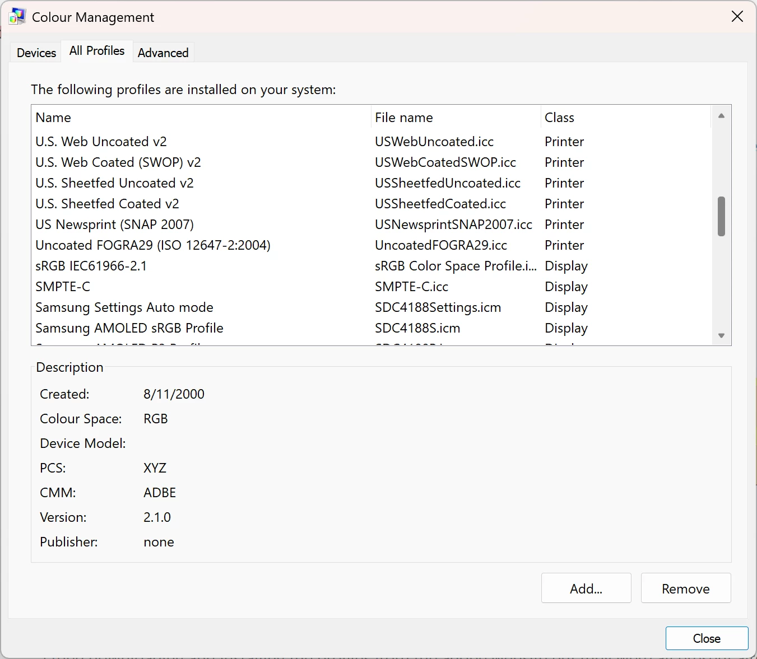Sort profiles by Name column header
The width and height of the screenshot is (757, 659).
[x=54, y=118]
